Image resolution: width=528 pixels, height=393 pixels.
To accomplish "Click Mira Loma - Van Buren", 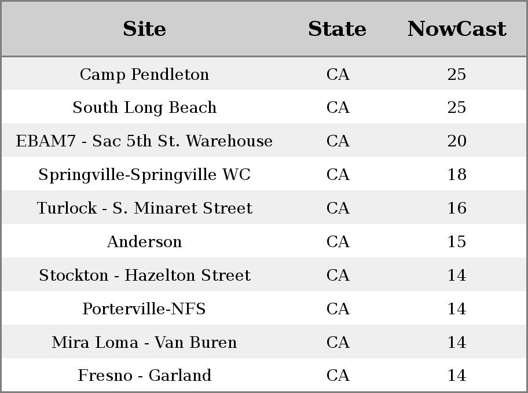I will 144,342.
